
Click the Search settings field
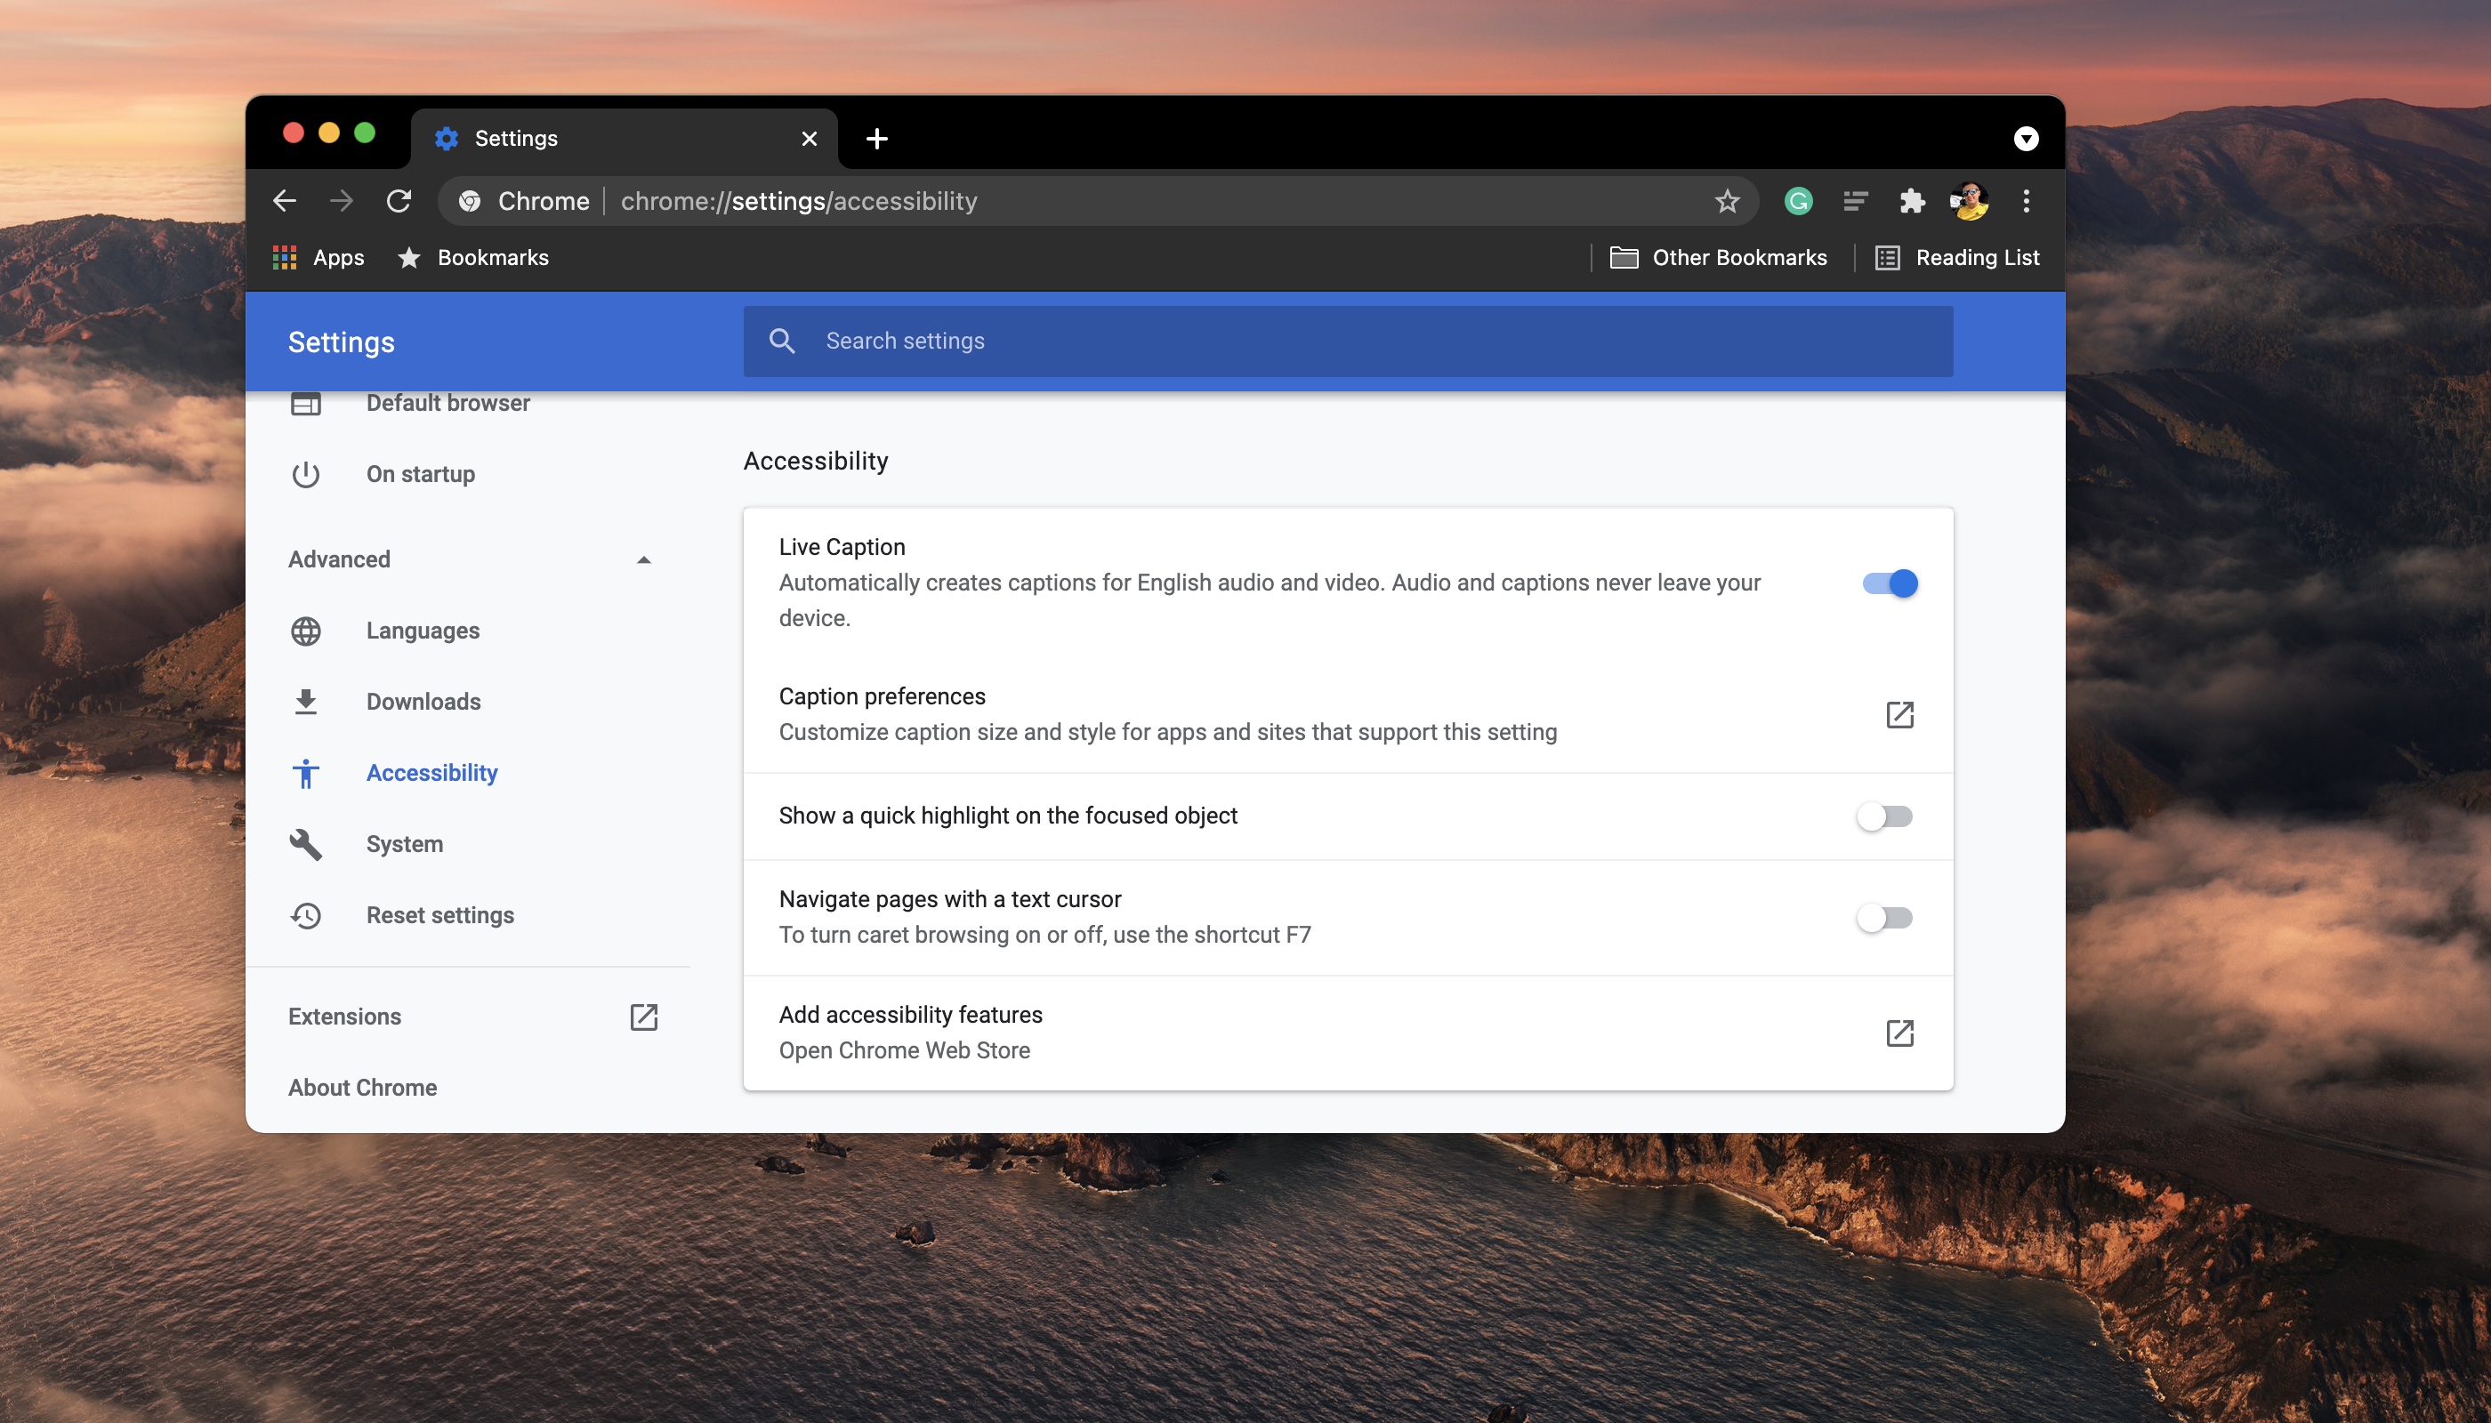(x=1348, y=342)
